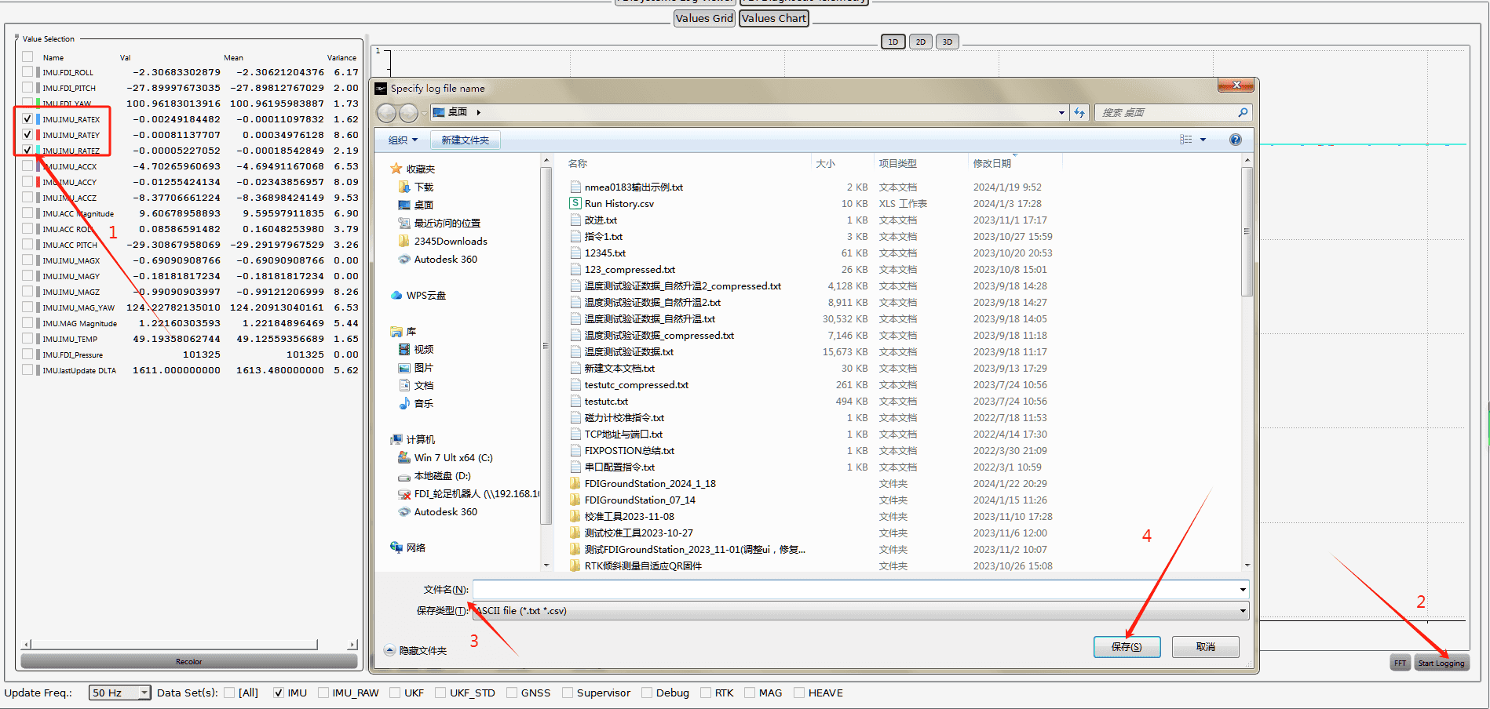
Task: Uncheck the IMU.IMU_RATEX checkbox
Action: coord(27,119)
